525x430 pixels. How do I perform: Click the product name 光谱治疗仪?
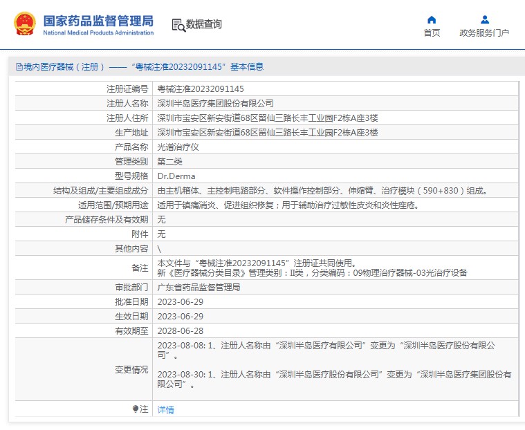tap(178, 147)
